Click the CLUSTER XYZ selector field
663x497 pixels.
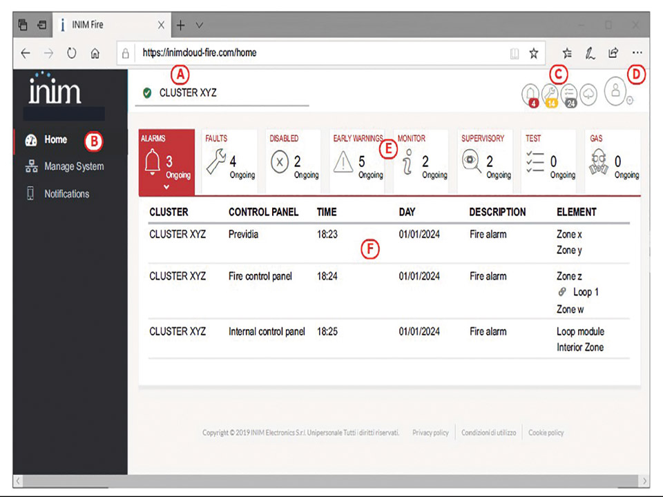(222, 93)
